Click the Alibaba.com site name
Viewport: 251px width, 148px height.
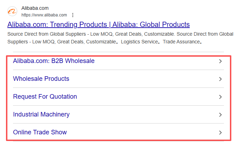tap(35, 8)
